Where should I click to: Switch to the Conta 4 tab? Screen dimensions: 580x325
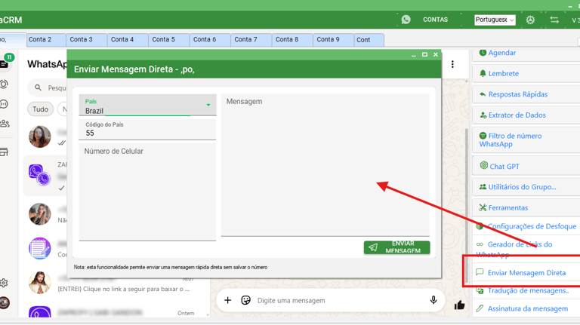pyautogui.click(x=128, y=39)
